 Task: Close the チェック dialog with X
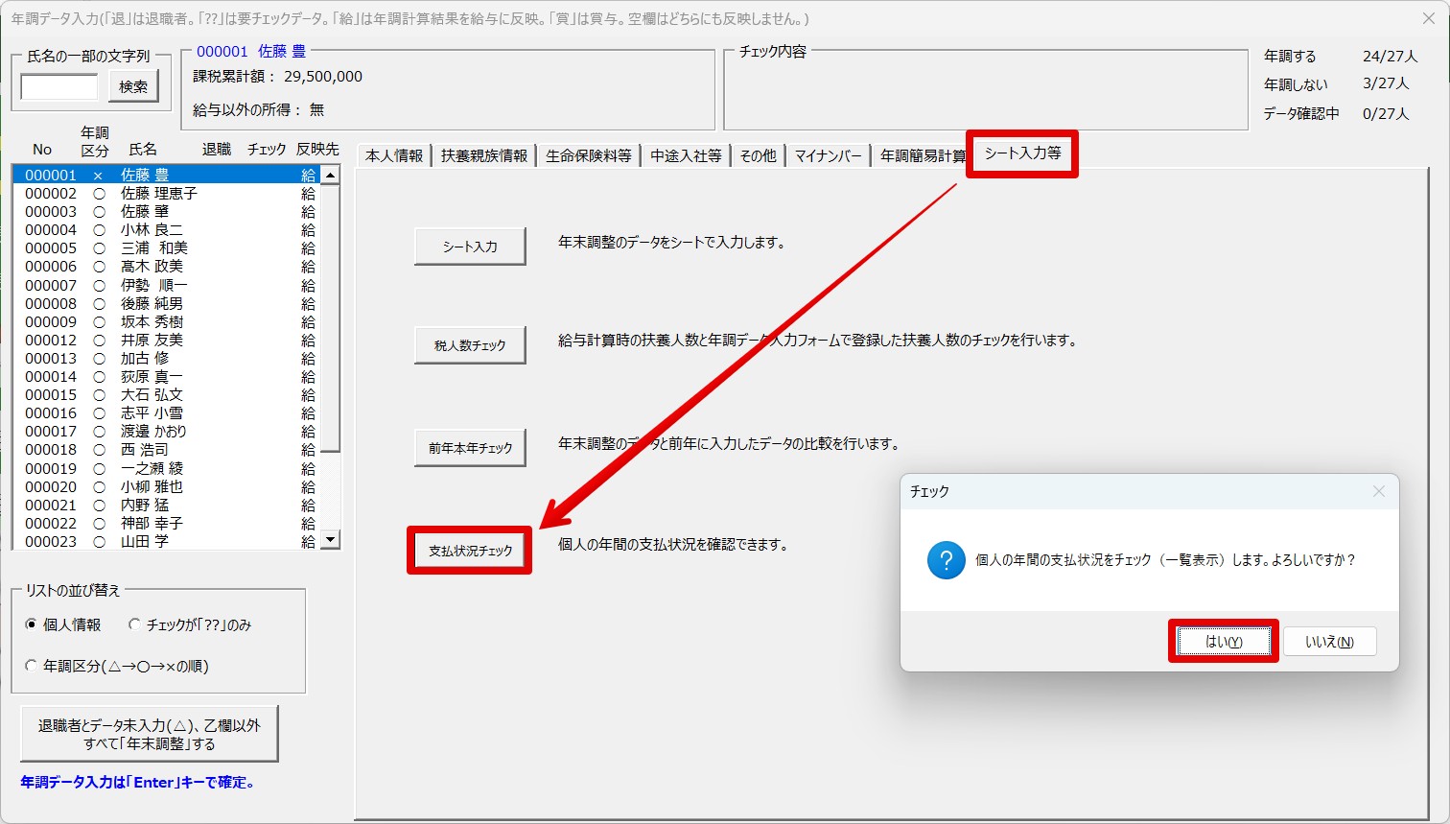click(1378, 491)
